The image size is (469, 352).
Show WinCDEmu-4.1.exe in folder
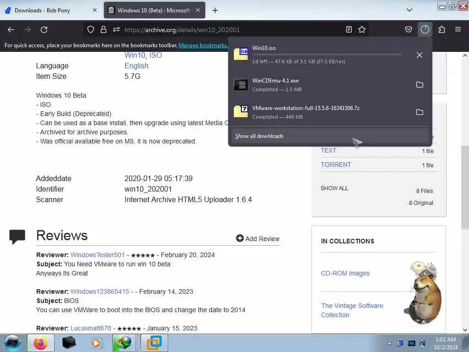tap(420, 85)
